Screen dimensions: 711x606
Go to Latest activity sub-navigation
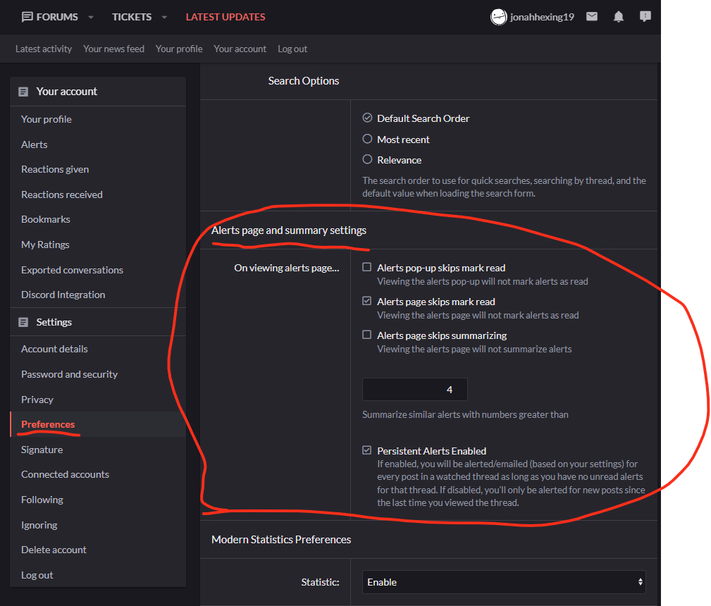[44, 49]
